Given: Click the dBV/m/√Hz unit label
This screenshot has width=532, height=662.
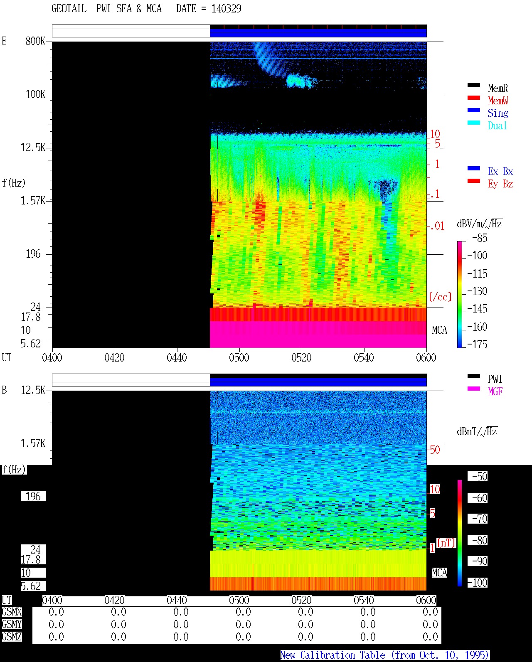Looking at the screenshot, I should click(480, 224).
